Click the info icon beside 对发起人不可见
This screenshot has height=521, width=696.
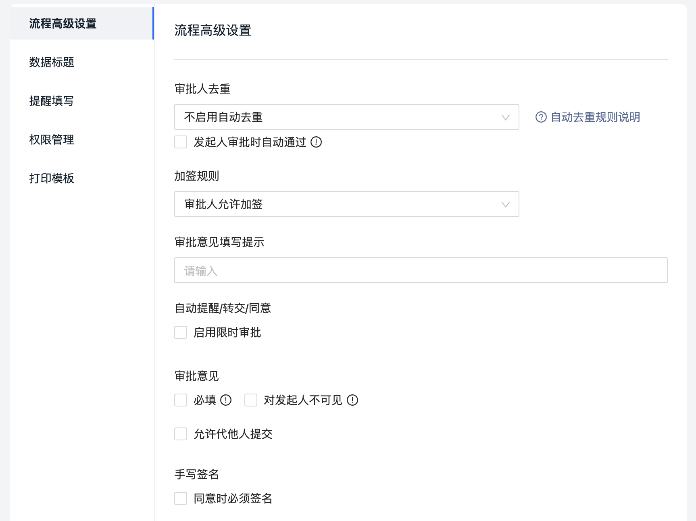pyautogui.click(x=352, y=400)
